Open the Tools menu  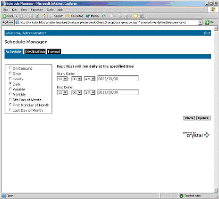[50, 10]
